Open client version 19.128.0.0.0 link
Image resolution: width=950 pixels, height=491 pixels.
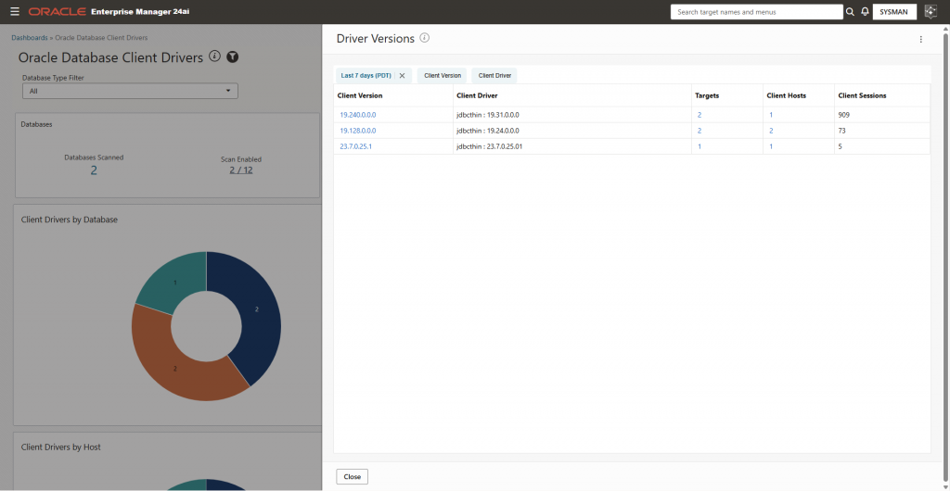[358, 131]
